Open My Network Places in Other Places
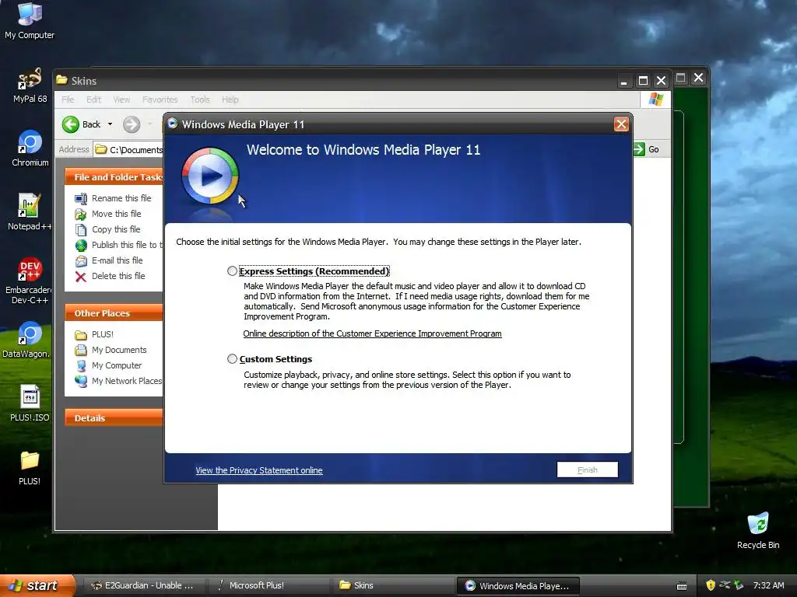 [x=127, y=381]
